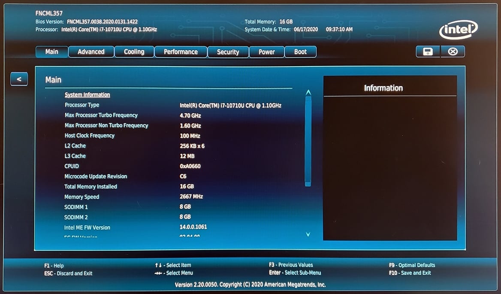The image size is (501, 294).
Task: Click the 2667 MHz value
Action: tap(191, 197)
